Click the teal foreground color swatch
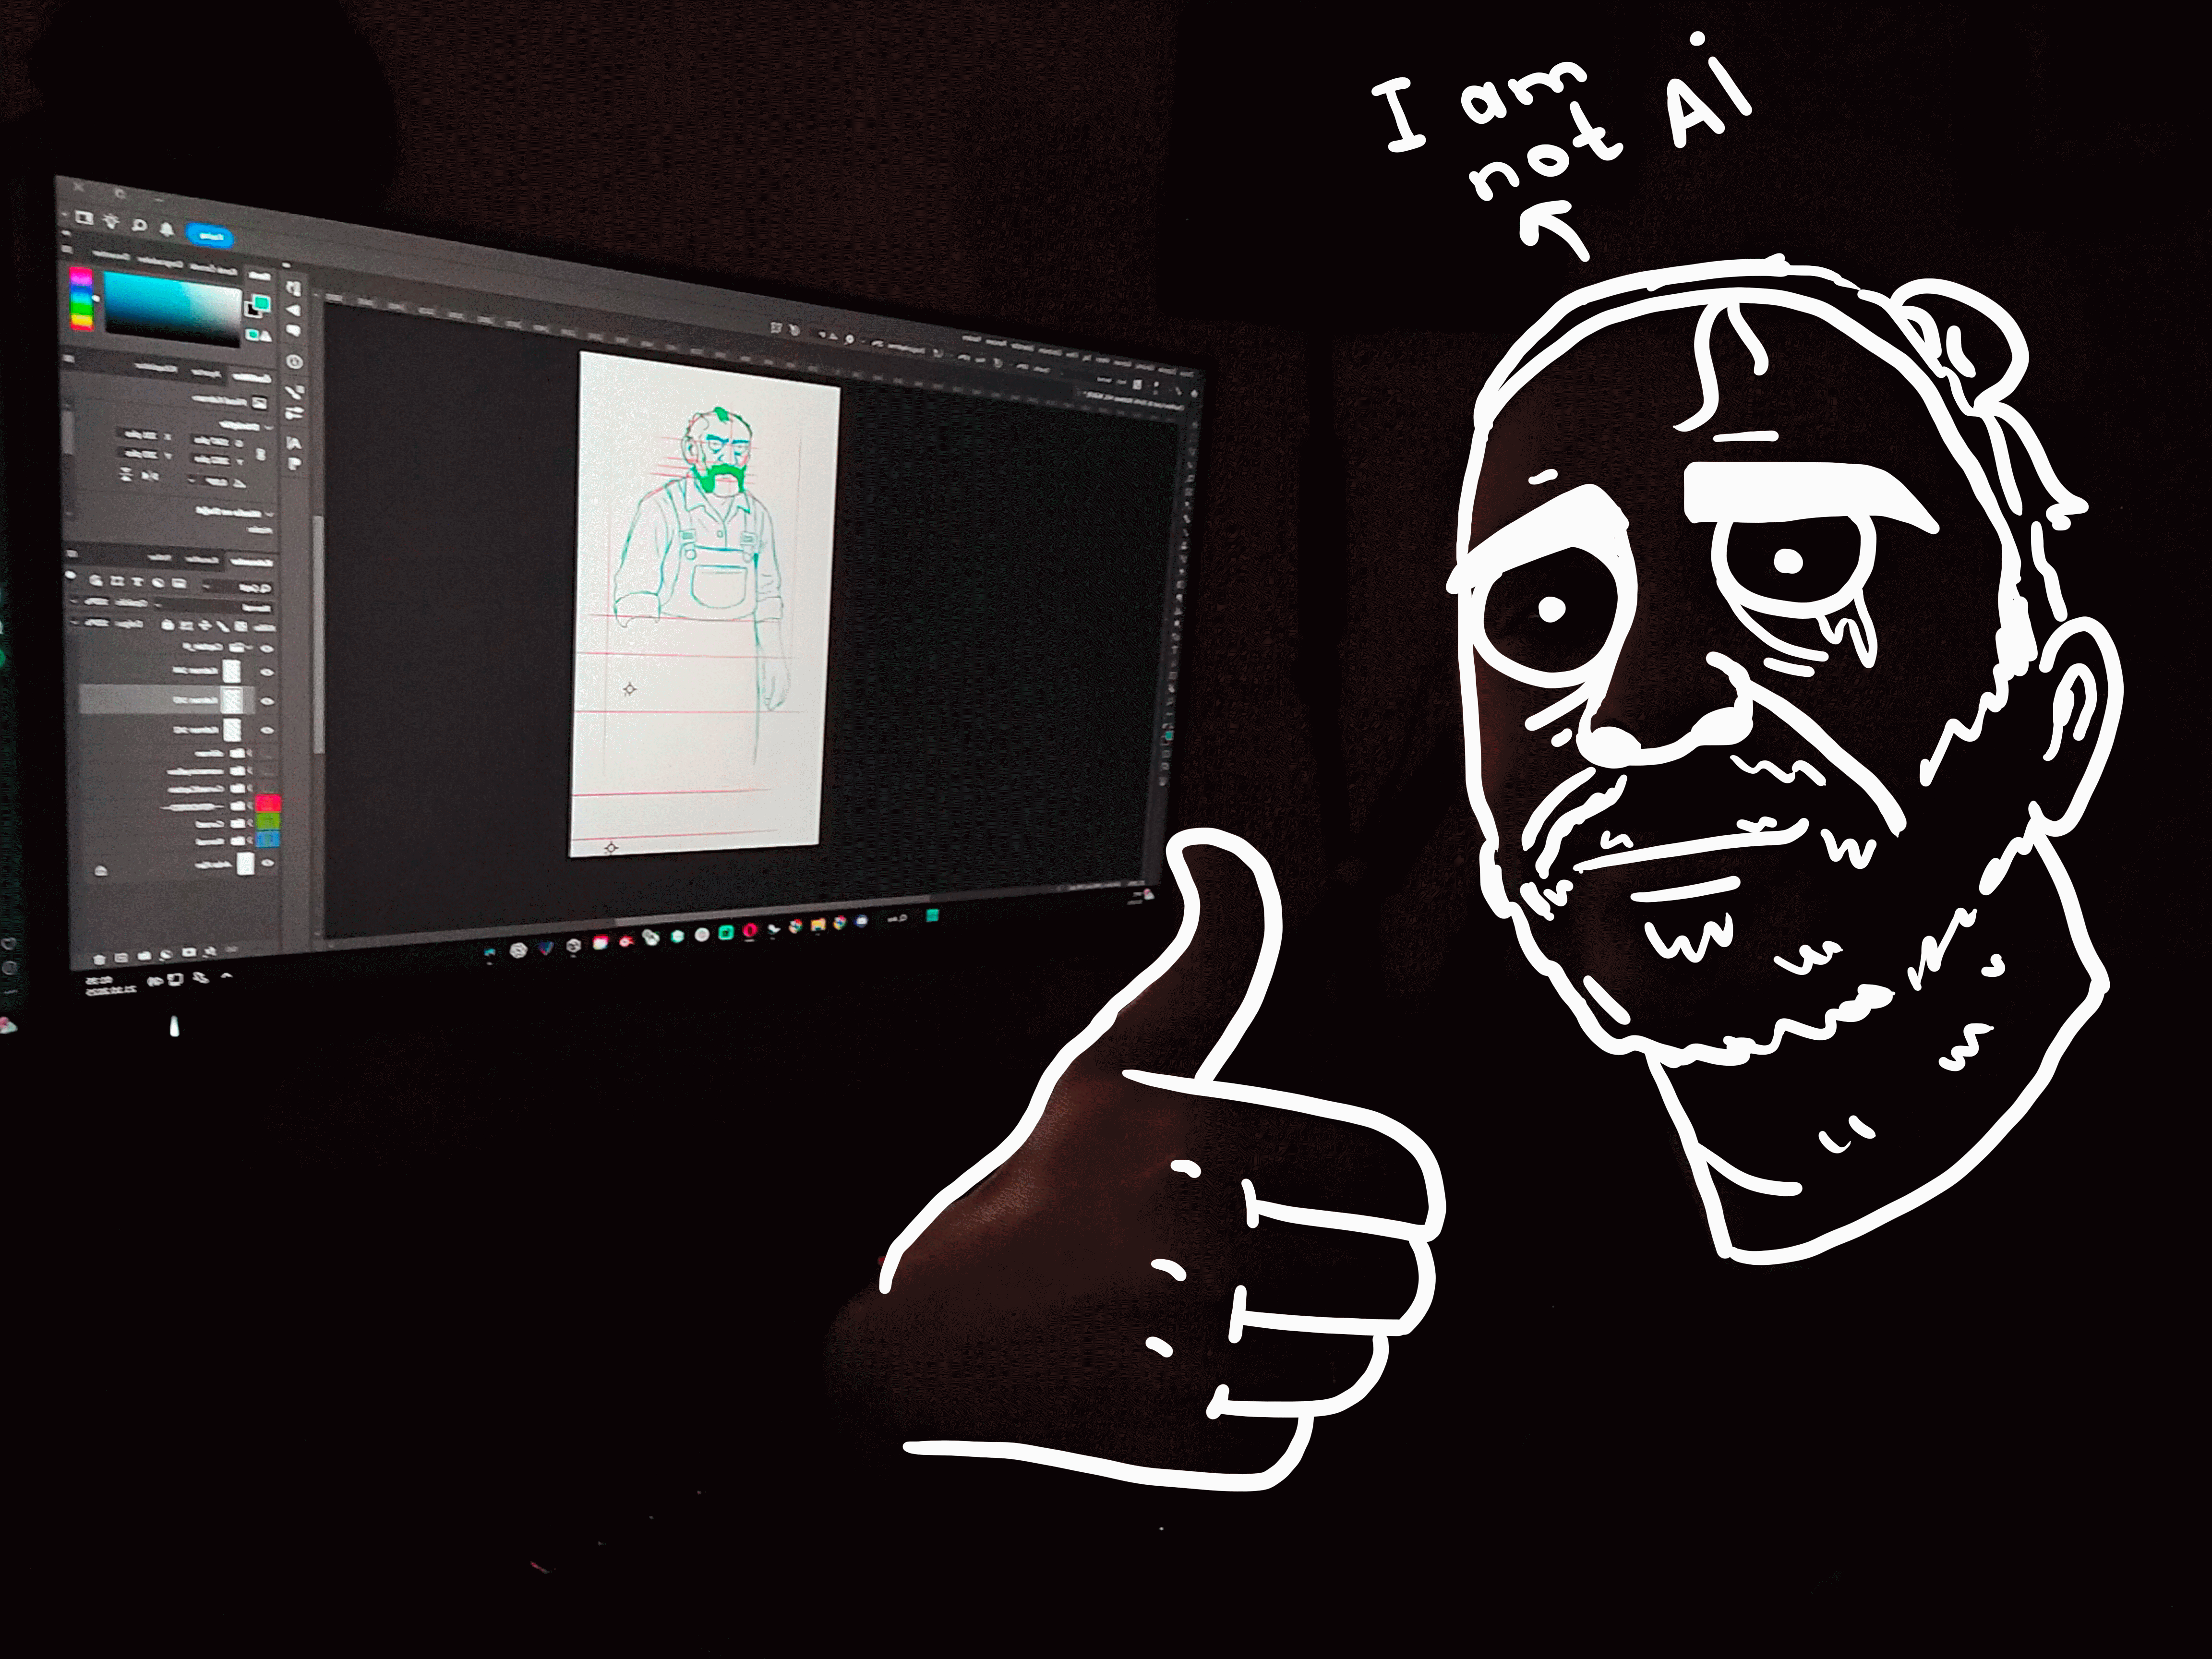The image size is (2212, 1659). tap(261, 302)
